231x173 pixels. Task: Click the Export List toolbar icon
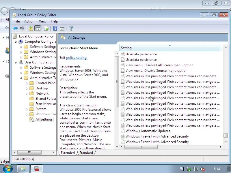click(46, 28)
